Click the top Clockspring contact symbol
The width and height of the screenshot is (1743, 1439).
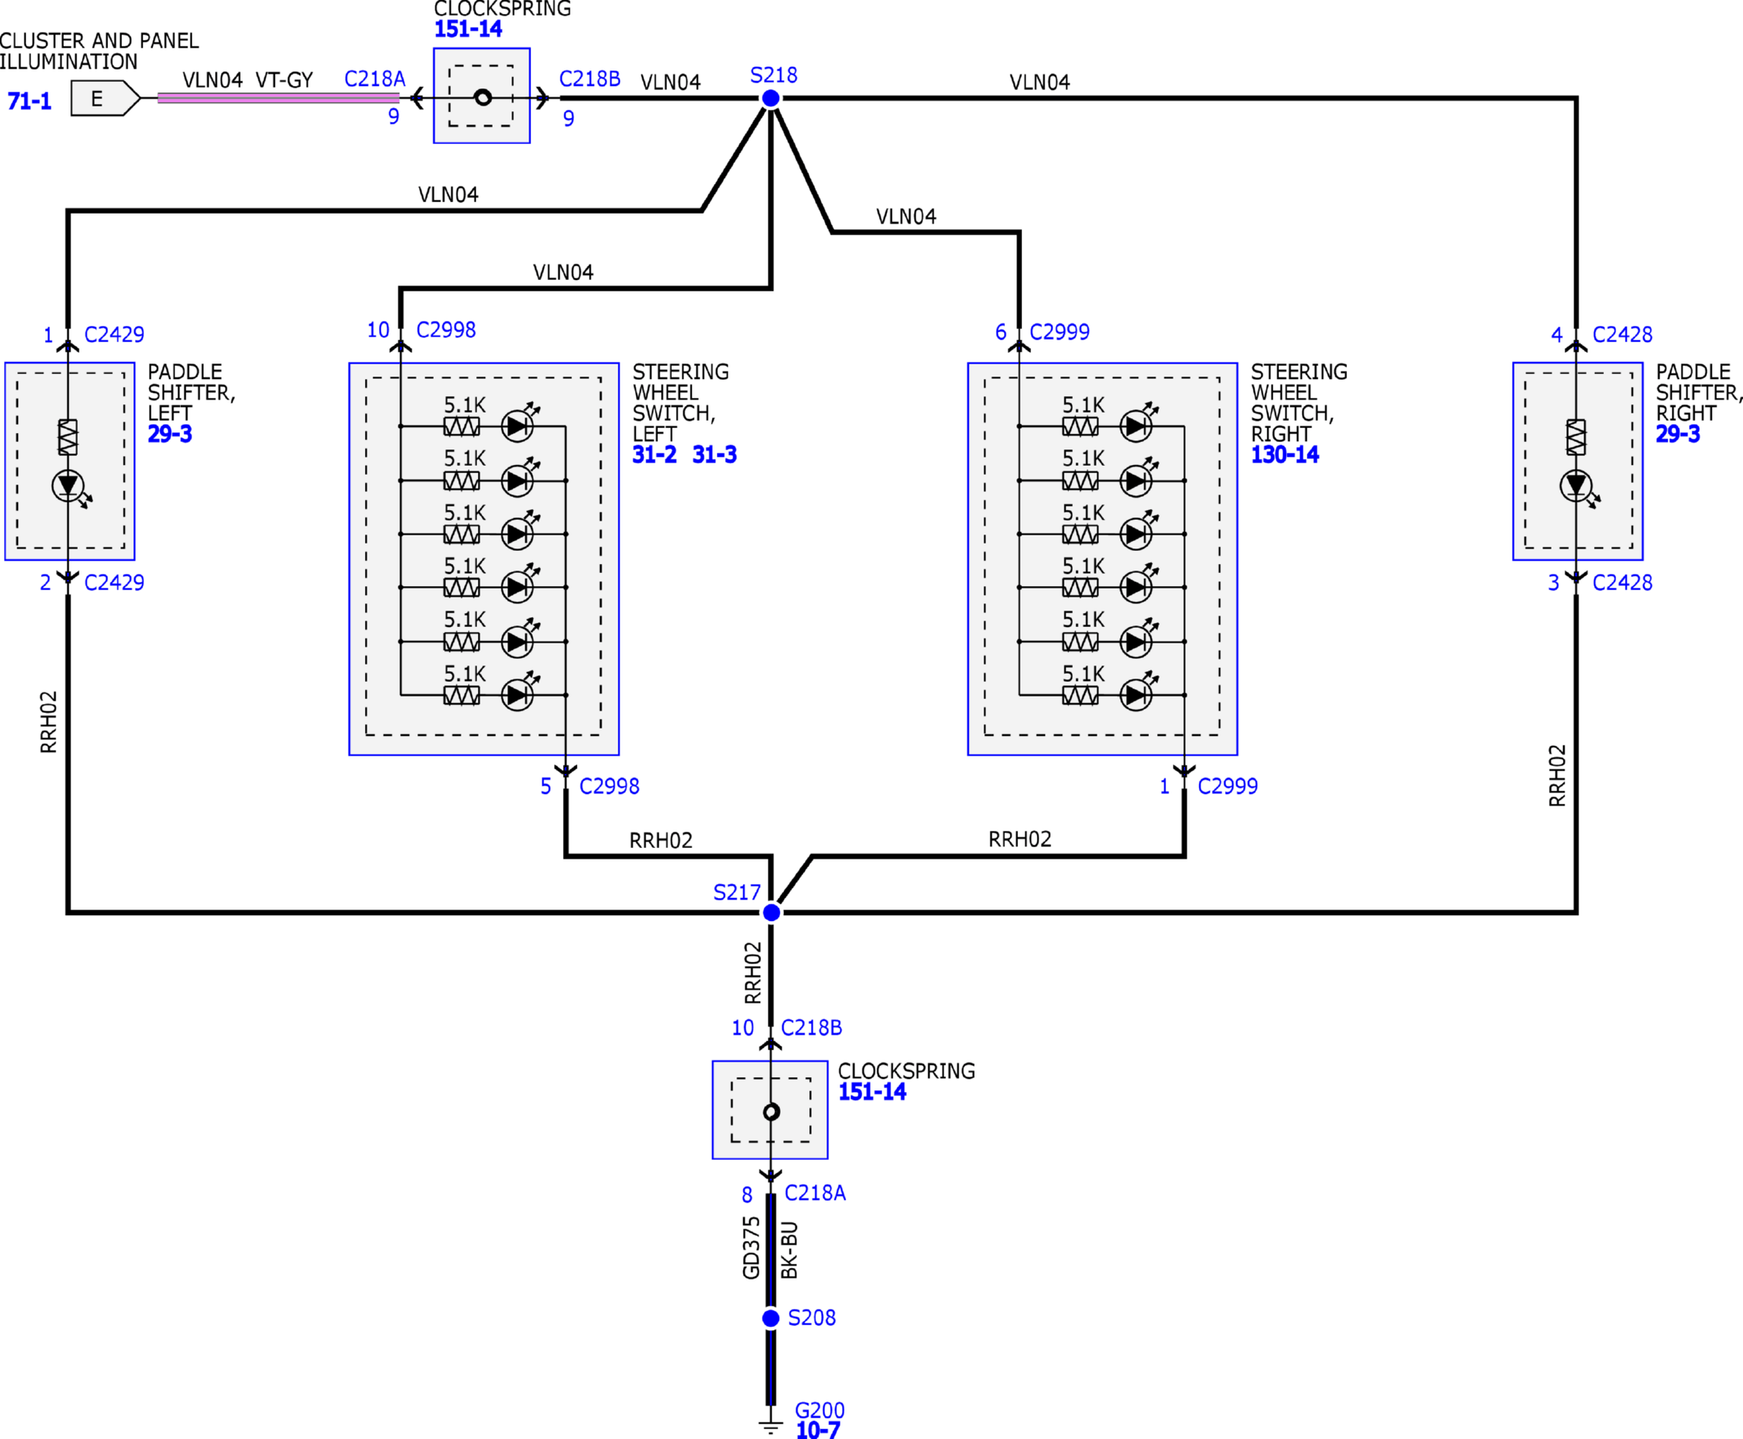[482, 97]
